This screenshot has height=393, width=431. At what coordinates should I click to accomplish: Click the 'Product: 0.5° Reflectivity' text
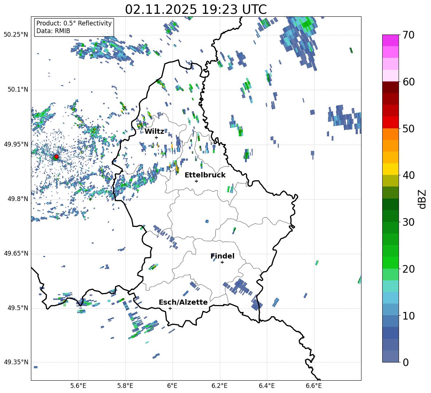click(74, 23)
